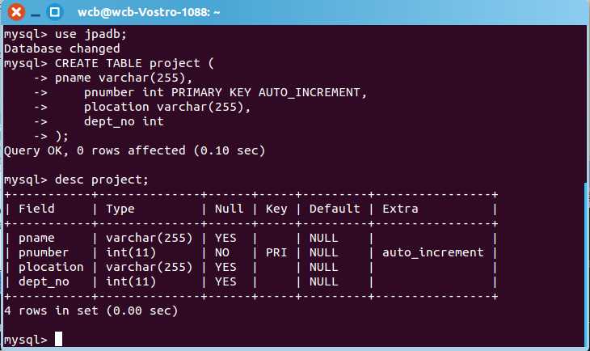Click the 'plocation' field row
This screenshot has height=351, width=590.
[51, 267]
